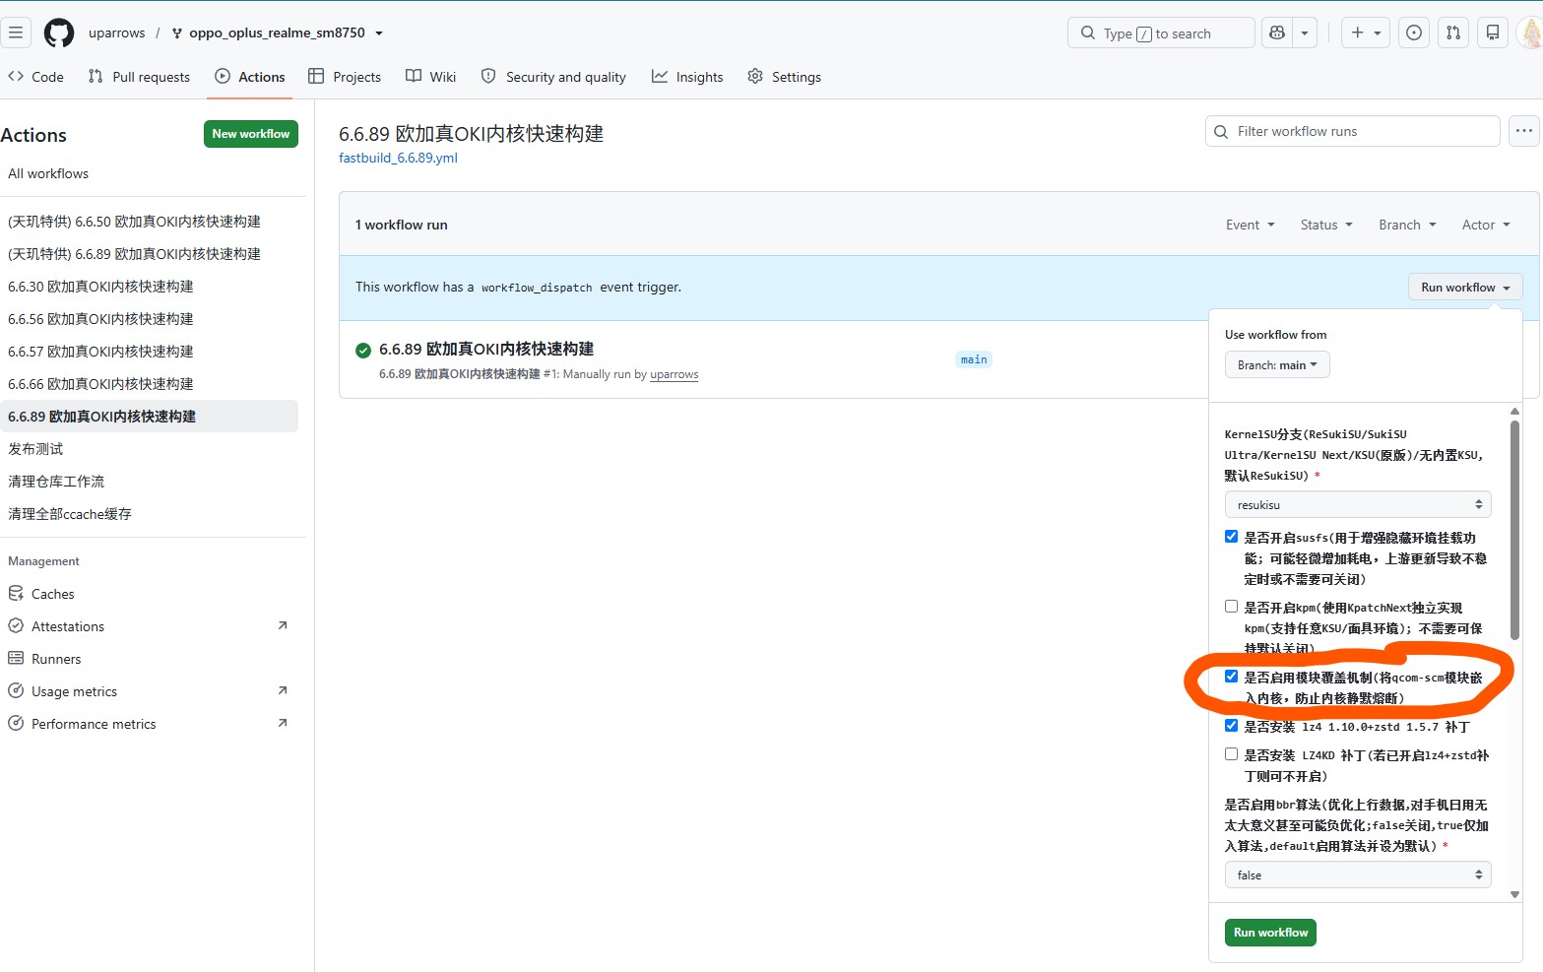Click the three-dot options button beside filter

point(1524,131)
